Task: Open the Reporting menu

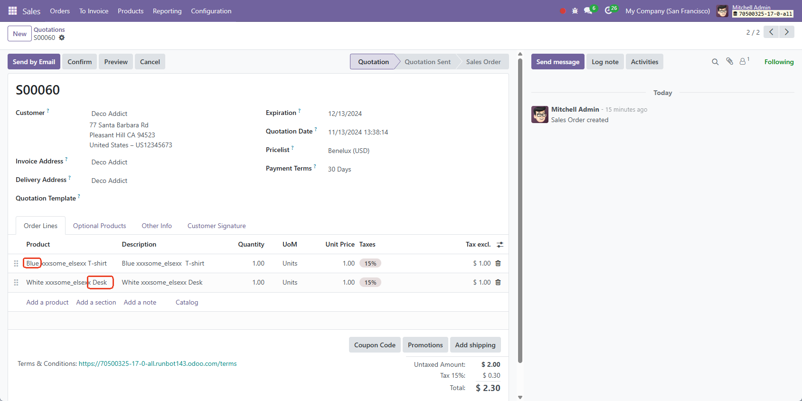Action: [167, 11]
